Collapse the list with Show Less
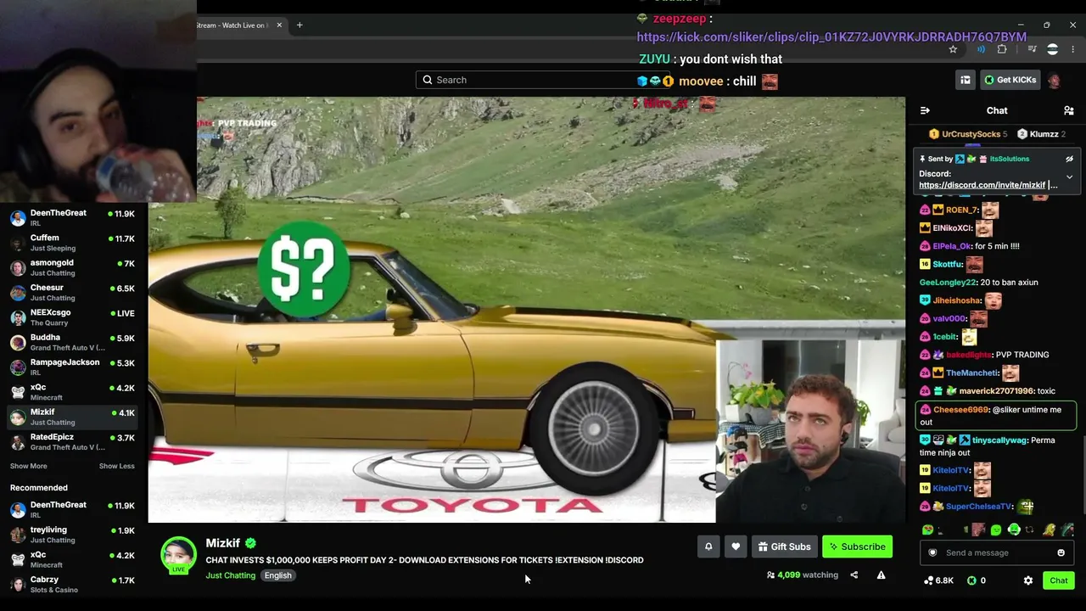 (x=117, y=466)
